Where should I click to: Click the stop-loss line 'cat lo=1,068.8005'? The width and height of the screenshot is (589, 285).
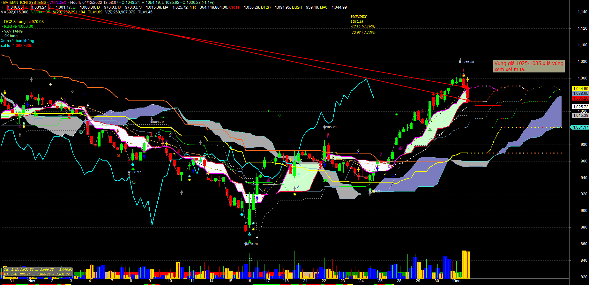(17, 46)
